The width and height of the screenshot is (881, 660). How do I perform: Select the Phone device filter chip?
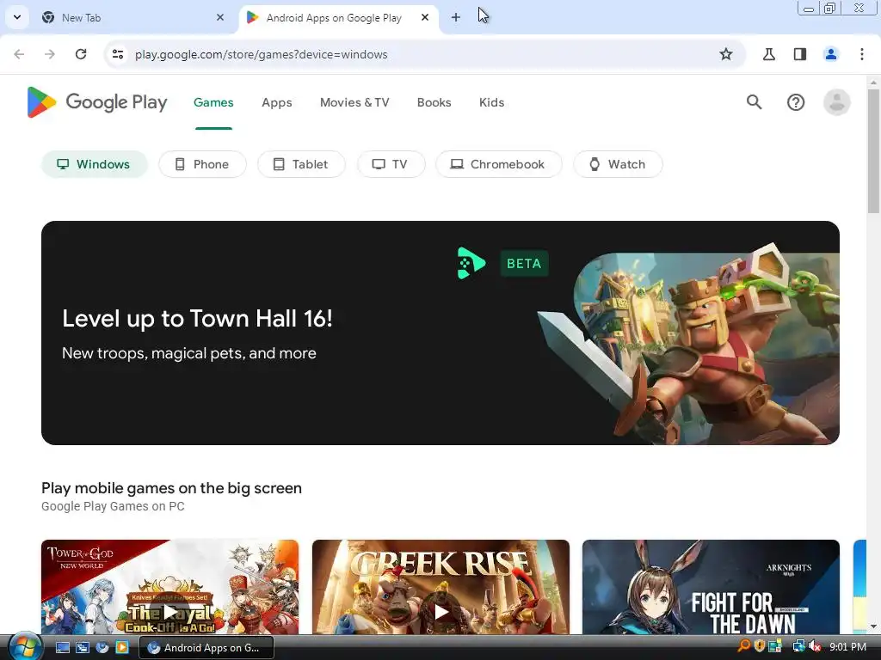tap(202, 164)
